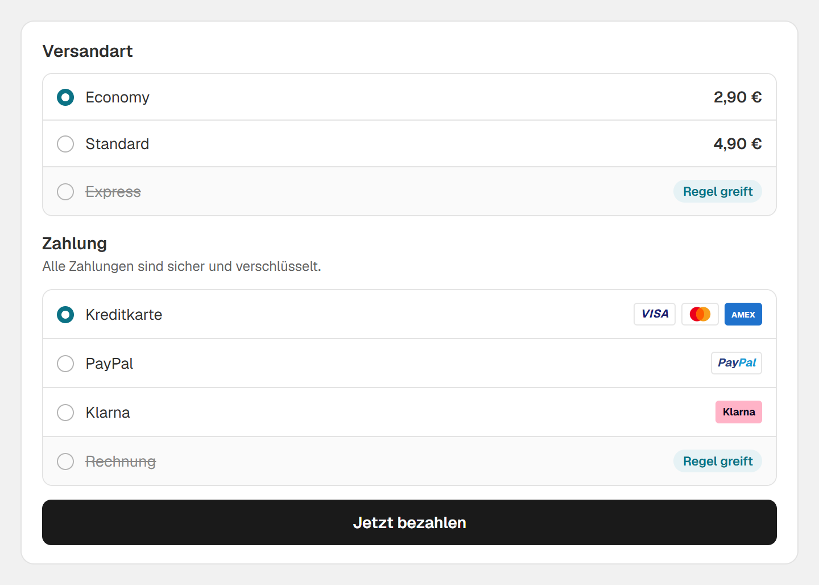Click the Kreditkarte option label
This screenshot has height=585, width=819.
(x=124, y=315)
